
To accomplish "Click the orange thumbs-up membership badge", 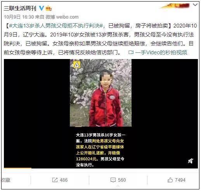I will [49, 9].
